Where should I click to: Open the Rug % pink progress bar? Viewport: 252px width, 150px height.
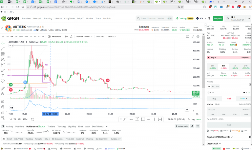click(228, 57)
